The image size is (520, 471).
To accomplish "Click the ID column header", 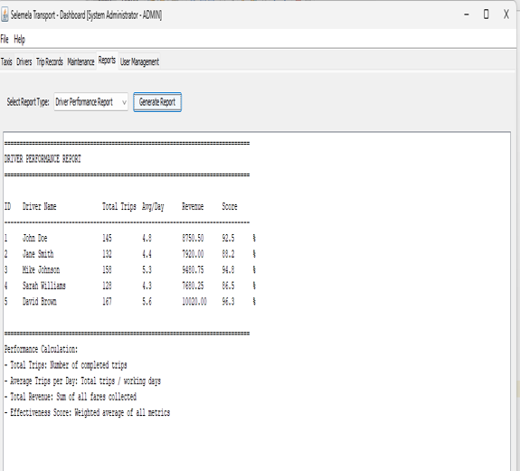I will point(7,206).
